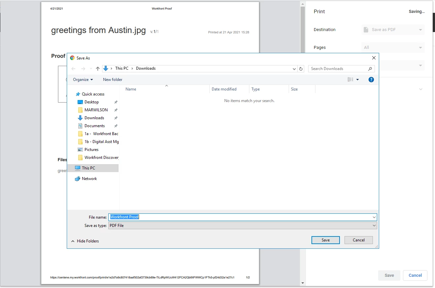Open the view options dropdown arrow
Image resolution: width=435 pixels, height=288 pixels.
coord(358,80)
